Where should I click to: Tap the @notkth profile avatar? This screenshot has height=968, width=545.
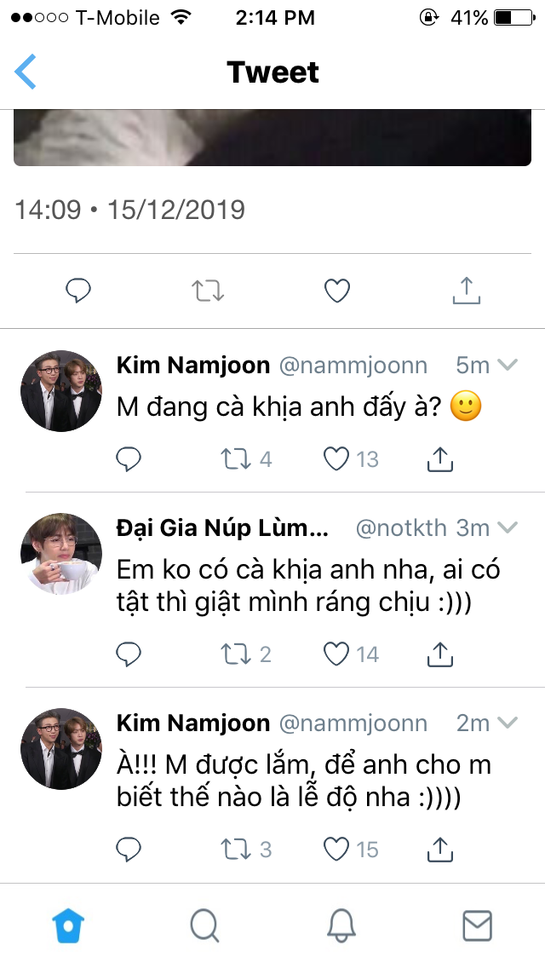[x=60, y=554]
